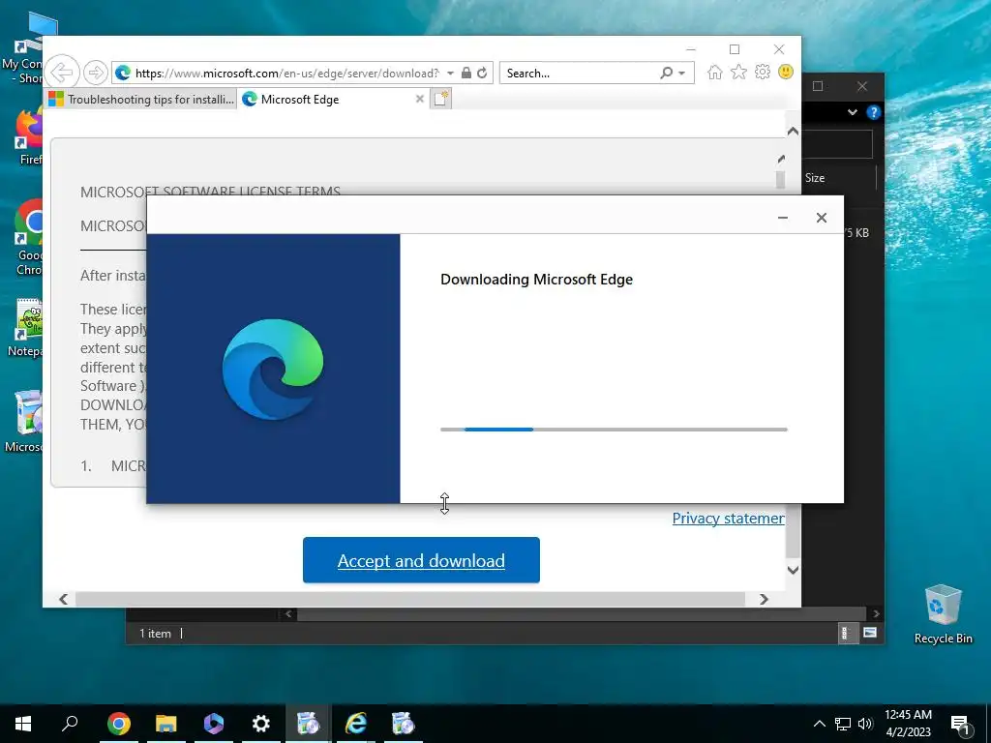Click the search magnifier icon in Search box

click(666, 73)
